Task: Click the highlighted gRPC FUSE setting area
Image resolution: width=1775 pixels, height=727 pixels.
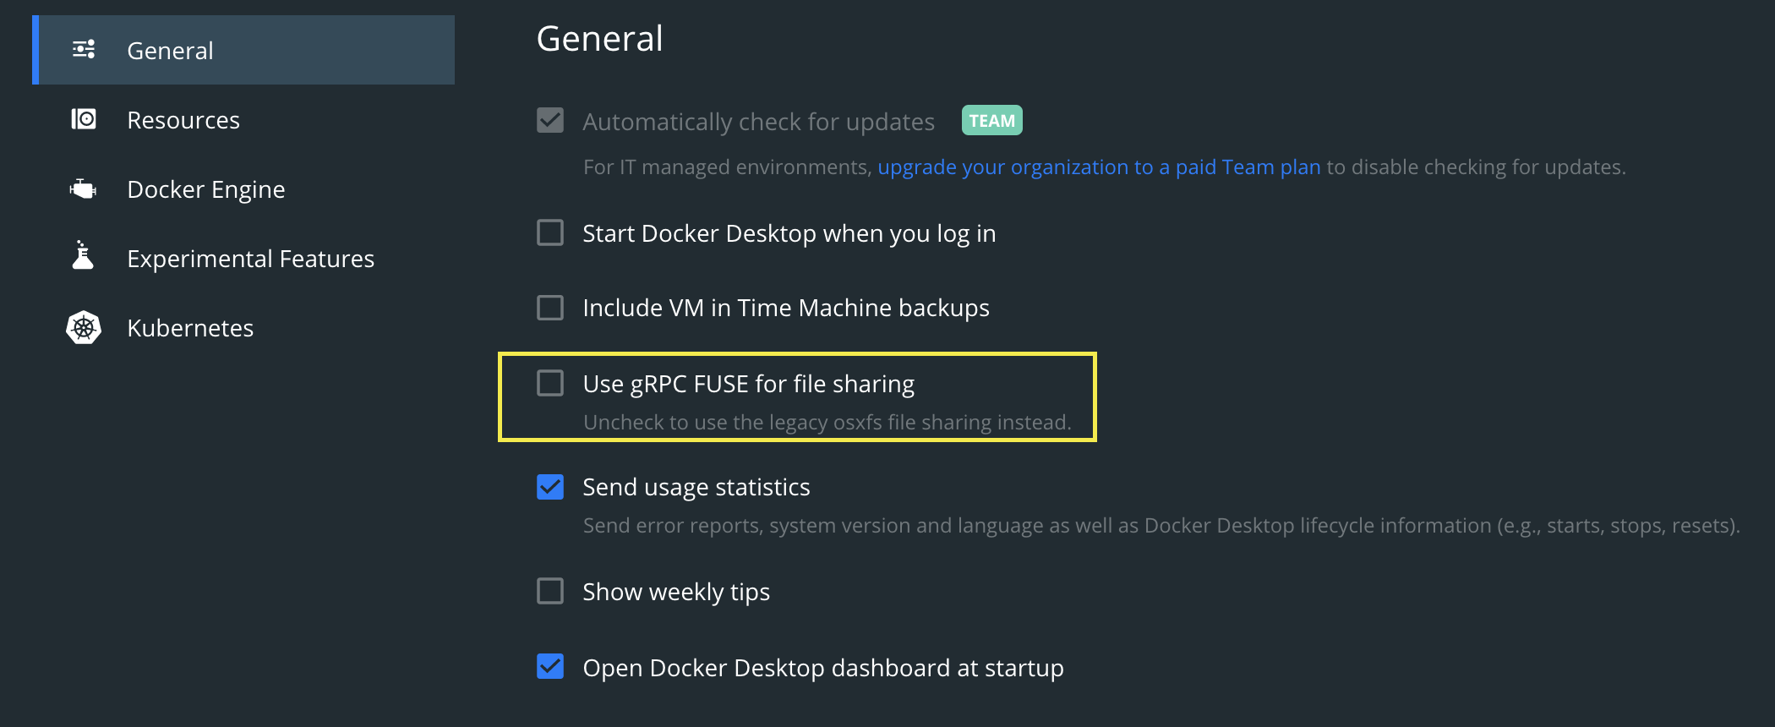Action: pyautogui.click(x=796, y=396)
